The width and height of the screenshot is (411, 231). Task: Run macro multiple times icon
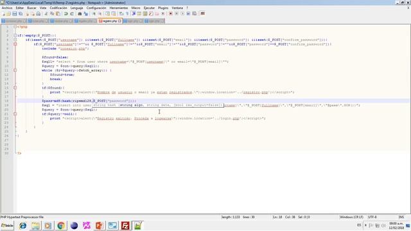(188, 13)
